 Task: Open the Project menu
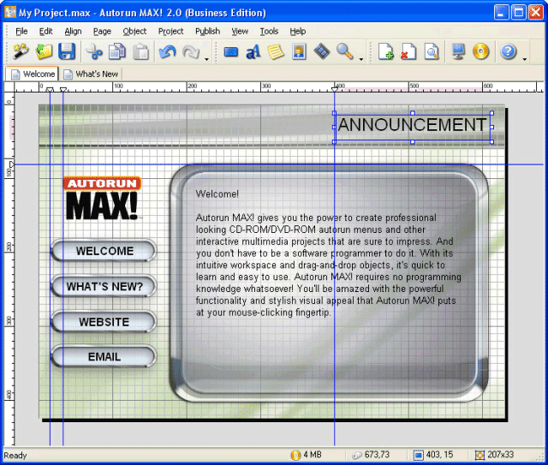[170, 31]
